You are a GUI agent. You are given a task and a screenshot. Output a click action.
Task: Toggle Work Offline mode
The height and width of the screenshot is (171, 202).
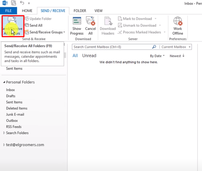click(x=178, y=26)
